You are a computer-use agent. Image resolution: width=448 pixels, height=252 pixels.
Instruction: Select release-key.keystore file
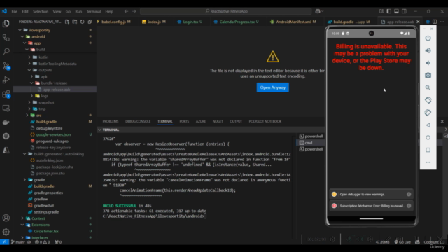coord(53,148)
